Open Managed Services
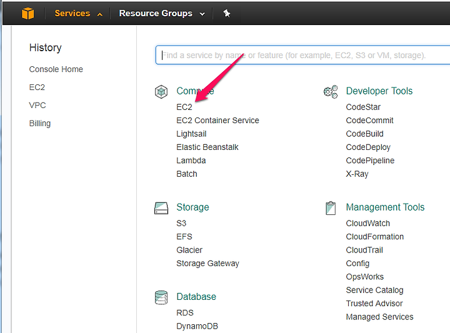450x333 pixels. point(380,317)
